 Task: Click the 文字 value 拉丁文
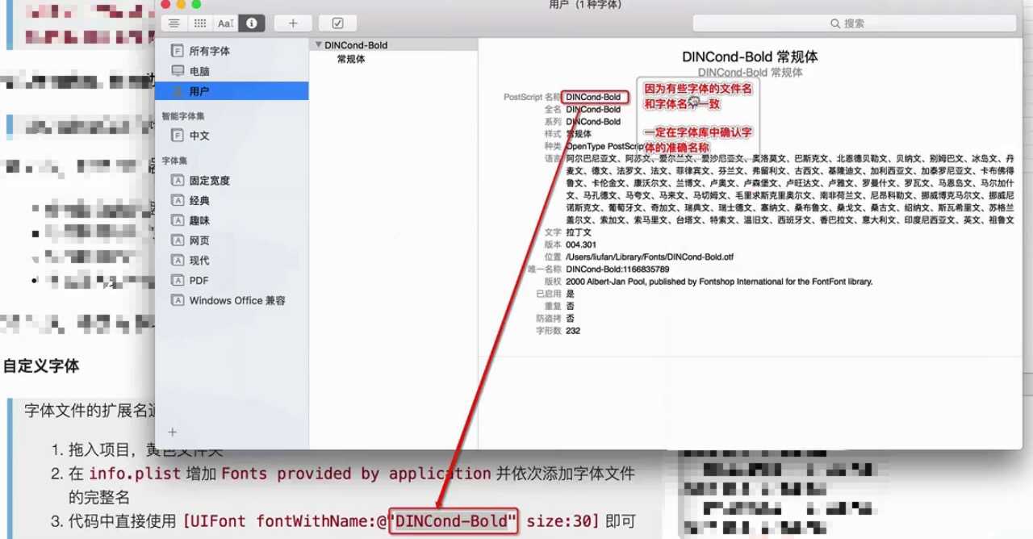[x=579, y=232]
